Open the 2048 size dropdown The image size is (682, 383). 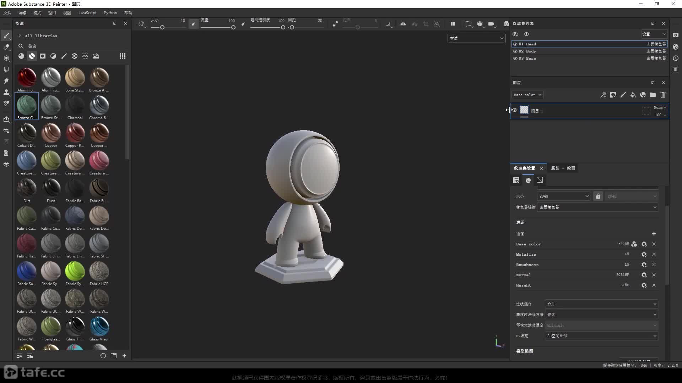tap(564, 196)
